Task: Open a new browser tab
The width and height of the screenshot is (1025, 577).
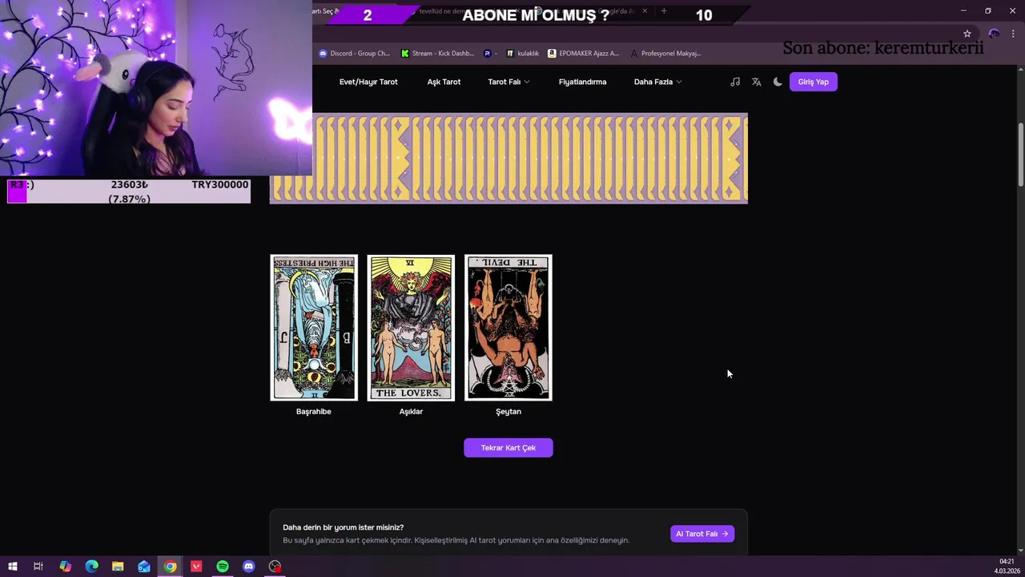Action: 664,11
